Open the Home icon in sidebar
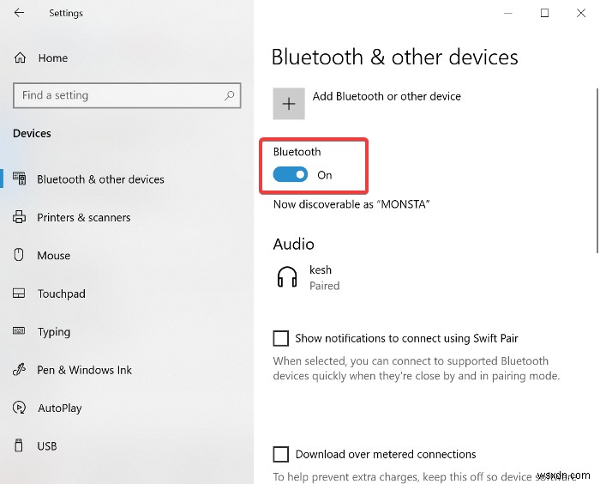Screen dimensions: 600x484 click(20, 57)
